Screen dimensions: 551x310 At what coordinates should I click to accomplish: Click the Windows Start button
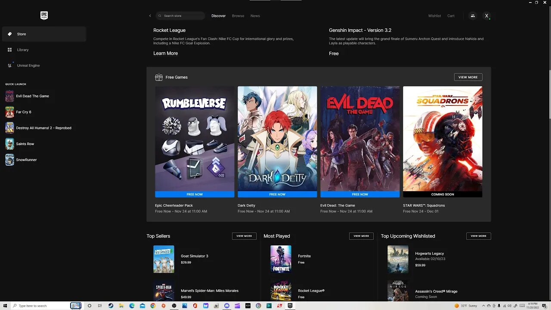tap(5, 306)
